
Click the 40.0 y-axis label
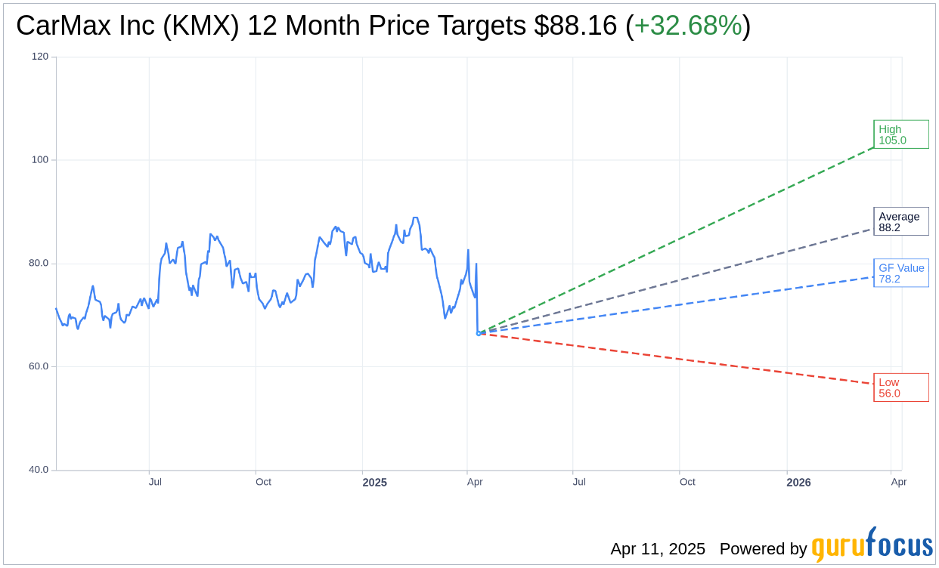(39, 470)
